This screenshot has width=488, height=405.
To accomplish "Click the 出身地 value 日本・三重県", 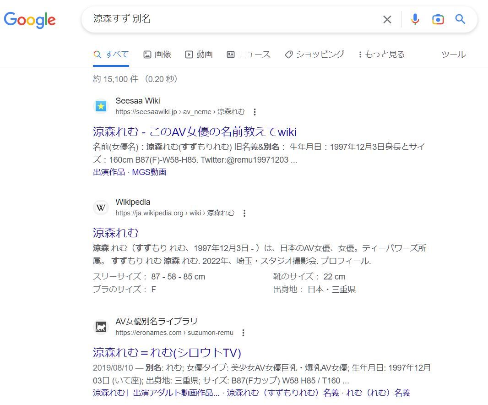I will coord(332,290).
